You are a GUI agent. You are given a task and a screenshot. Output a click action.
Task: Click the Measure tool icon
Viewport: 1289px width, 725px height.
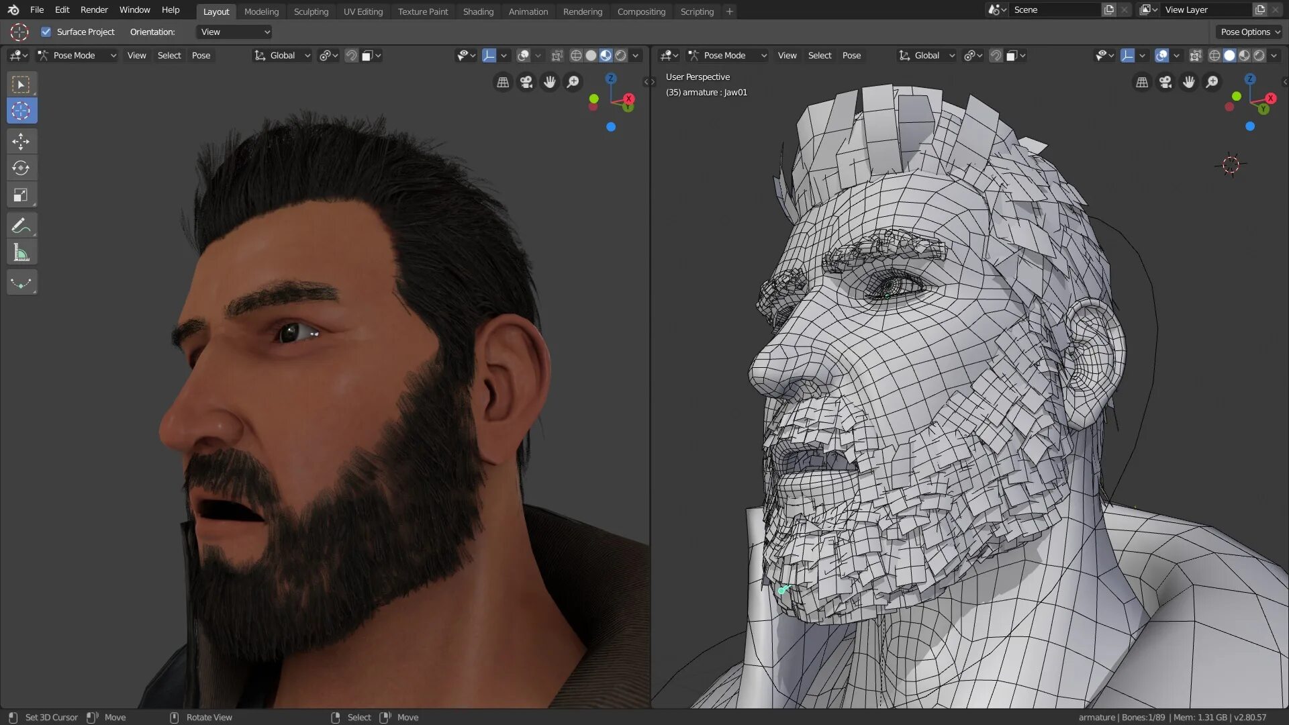click(x=21, y=253)
